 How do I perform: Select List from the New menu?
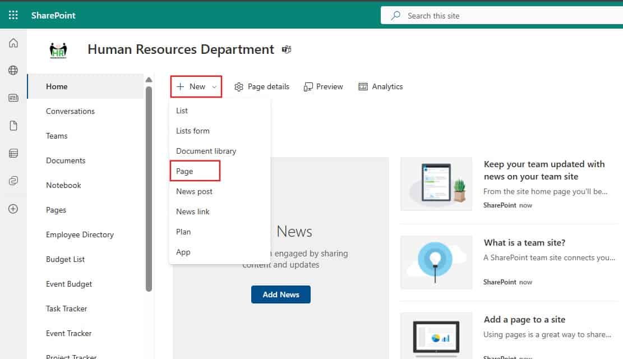220,111
